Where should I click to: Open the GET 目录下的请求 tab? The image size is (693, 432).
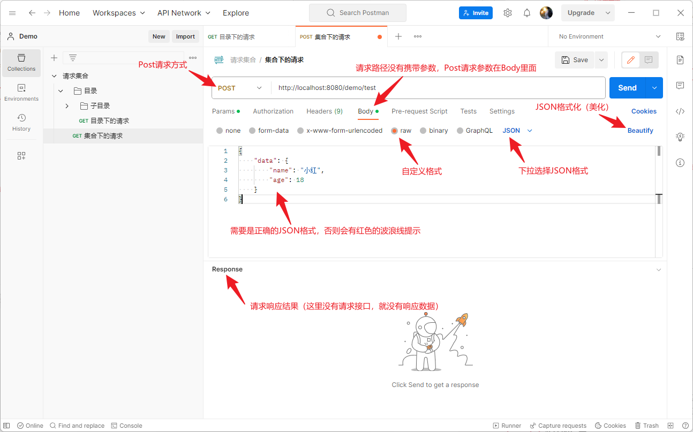pos(249,37)
